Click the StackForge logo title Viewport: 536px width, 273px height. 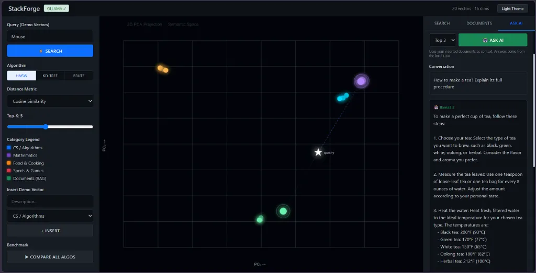point(24,8)
